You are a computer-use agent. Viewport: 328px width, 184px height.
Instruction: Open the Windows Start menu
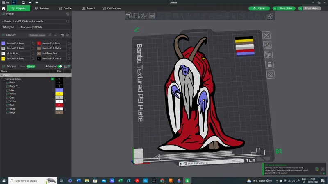4,180
